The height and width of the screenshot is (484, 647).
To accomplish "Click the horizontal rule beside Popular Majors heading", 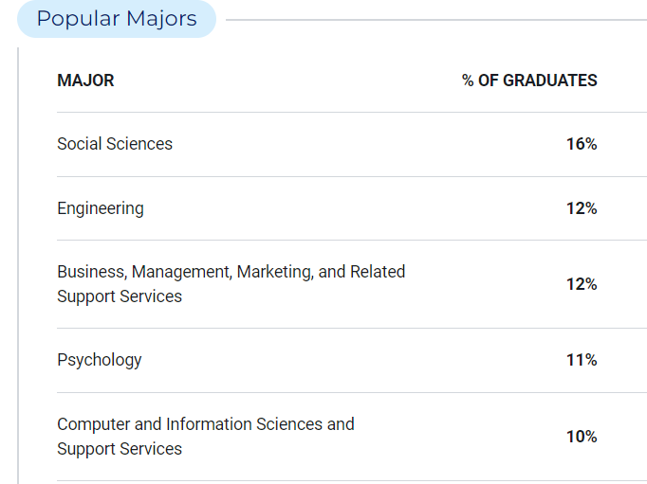I will [436, 20].
